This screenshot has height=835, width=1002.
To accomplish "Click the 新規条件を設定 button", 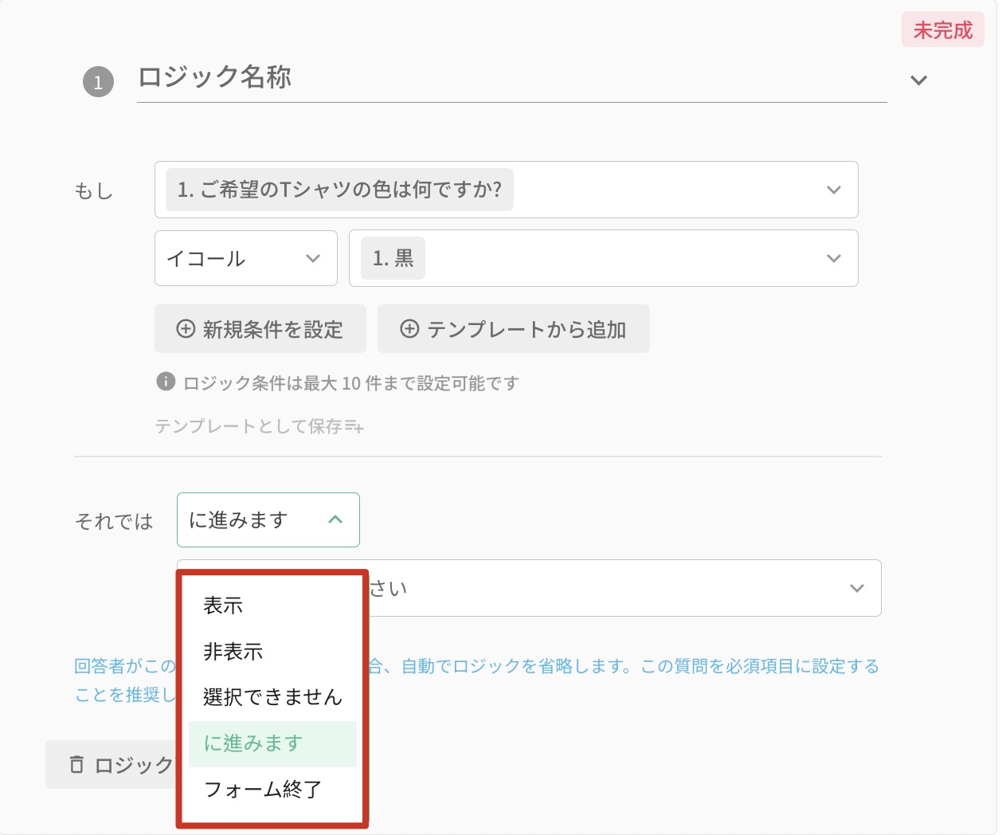I will 260,329.
